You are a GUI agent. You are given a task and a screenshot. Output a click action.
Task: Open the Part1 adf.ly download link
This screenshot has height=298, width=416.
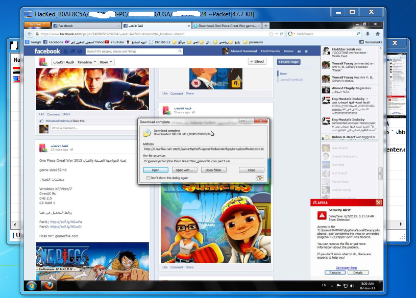(66, 222)
